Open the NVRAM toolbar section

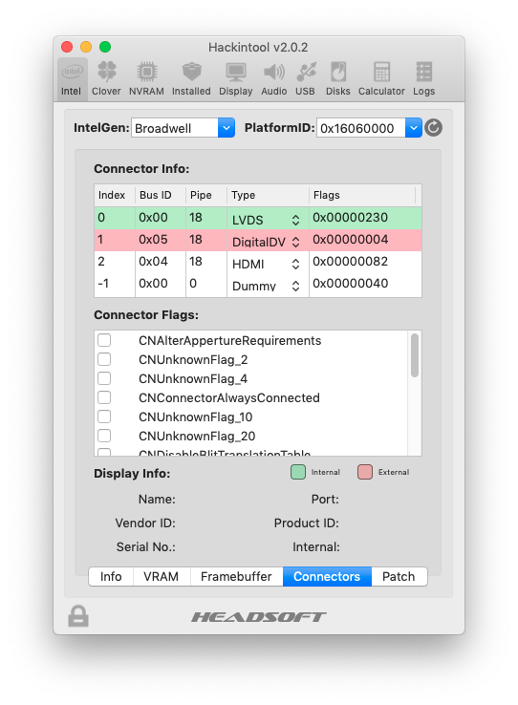coord(146,79)
